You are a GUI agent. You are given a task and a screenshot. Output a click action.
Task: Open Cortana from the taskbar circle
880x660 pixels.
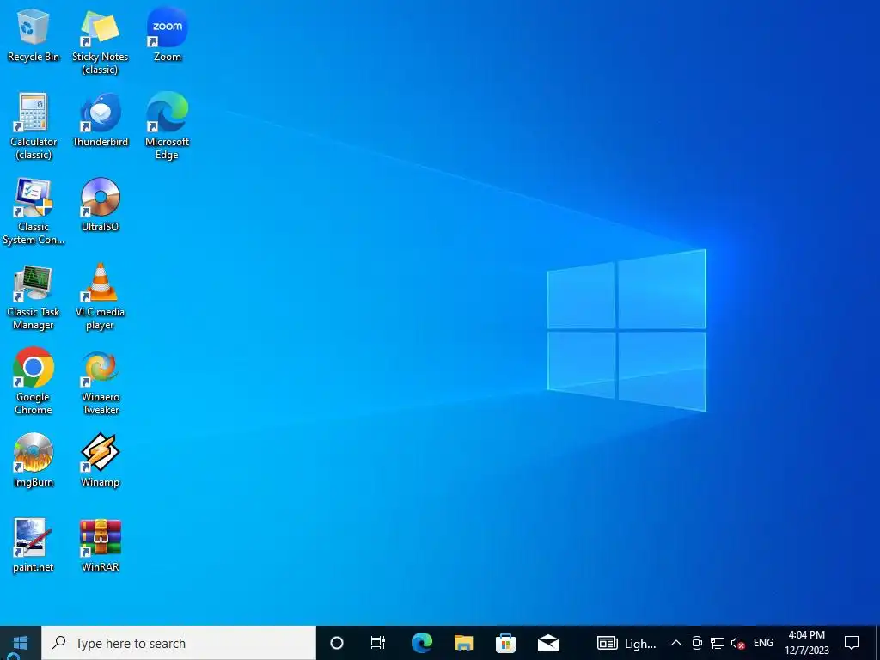337,643
